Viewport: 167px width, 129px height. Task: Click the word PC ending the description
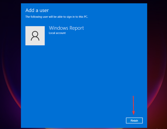point(86,17)
